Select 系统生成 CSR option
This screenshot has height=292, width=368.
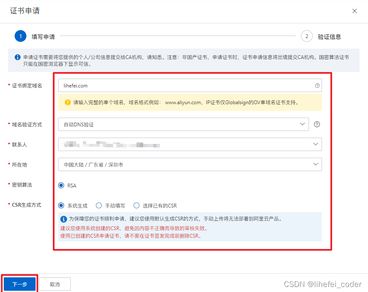(x=61, y=206)
